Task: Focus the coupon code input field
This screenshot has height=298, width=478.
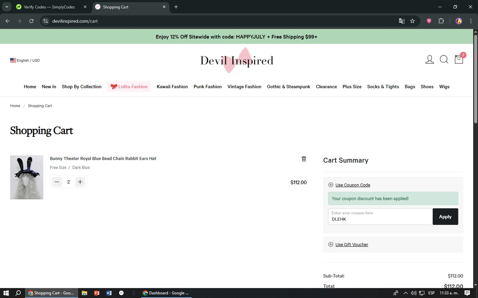Action: 380,217
